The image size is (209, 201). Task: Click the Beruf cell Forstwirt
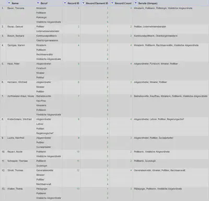point(41,68)
